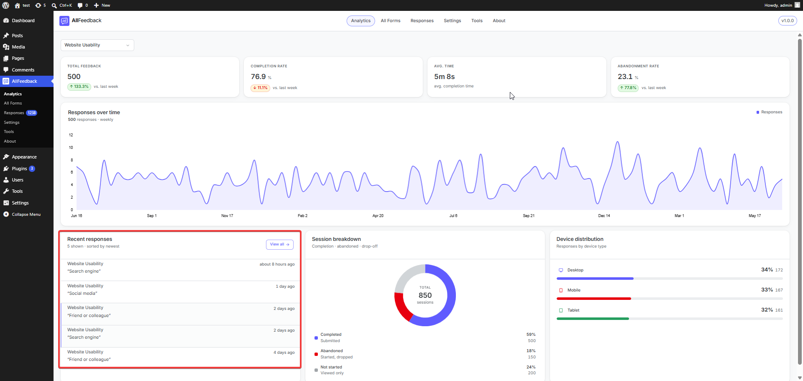Open the Ctrl+K search field
Viewport: 803px width, 381px height.
pyautogui.click(x=62, y=5)
